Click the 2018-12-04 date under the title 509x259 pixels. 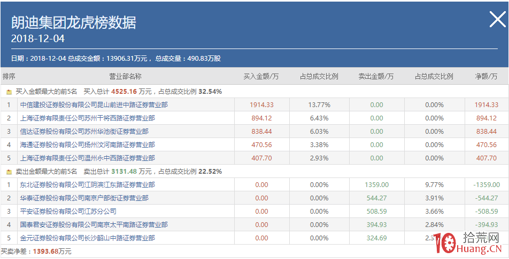(x=38, y=39)
